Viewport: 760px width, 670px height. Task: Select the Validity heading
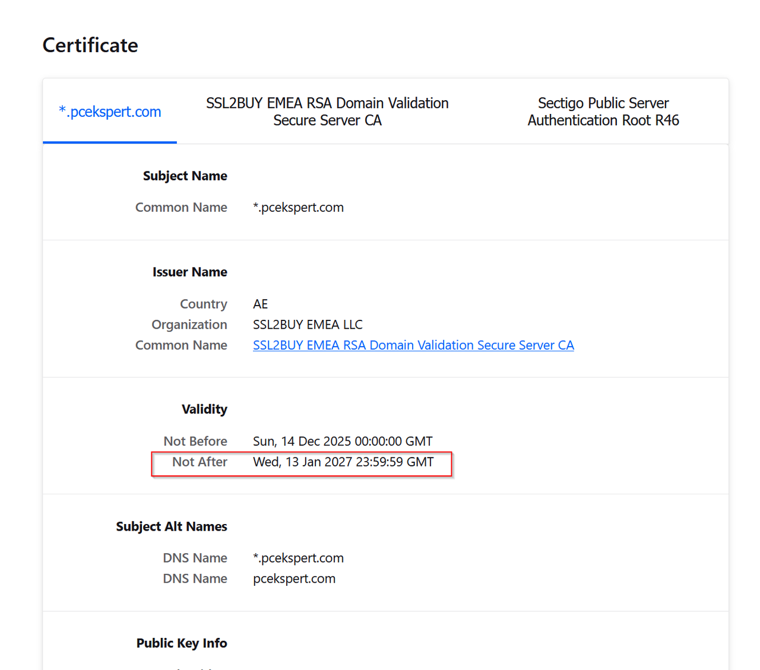tap(204, 409)
